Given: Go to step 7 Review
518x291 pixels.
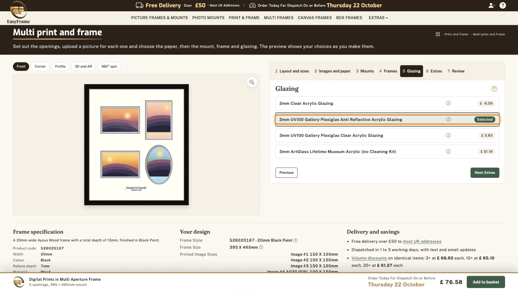Looking at the screenshot, I should pos(456,71).
